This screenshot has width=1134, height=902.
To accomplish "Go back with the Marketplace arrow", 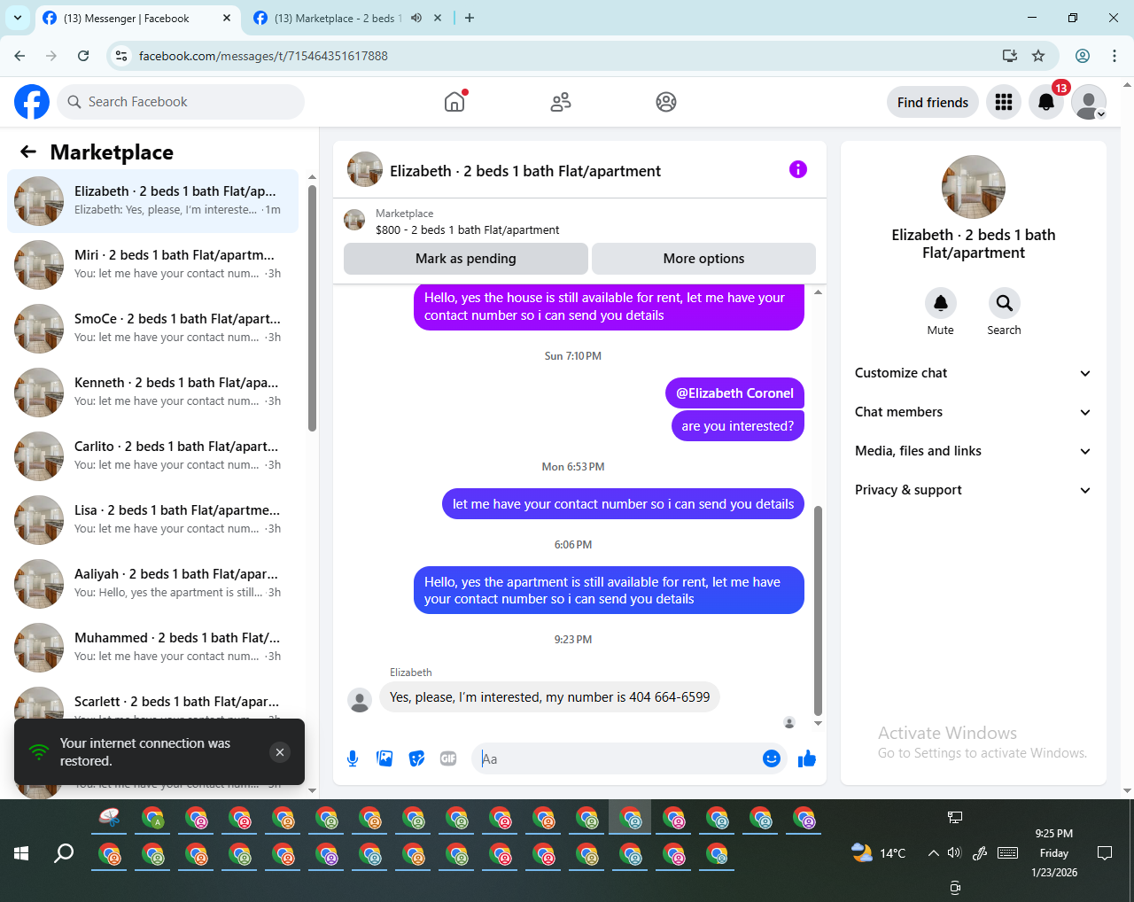I will click(x=28, y=152).
